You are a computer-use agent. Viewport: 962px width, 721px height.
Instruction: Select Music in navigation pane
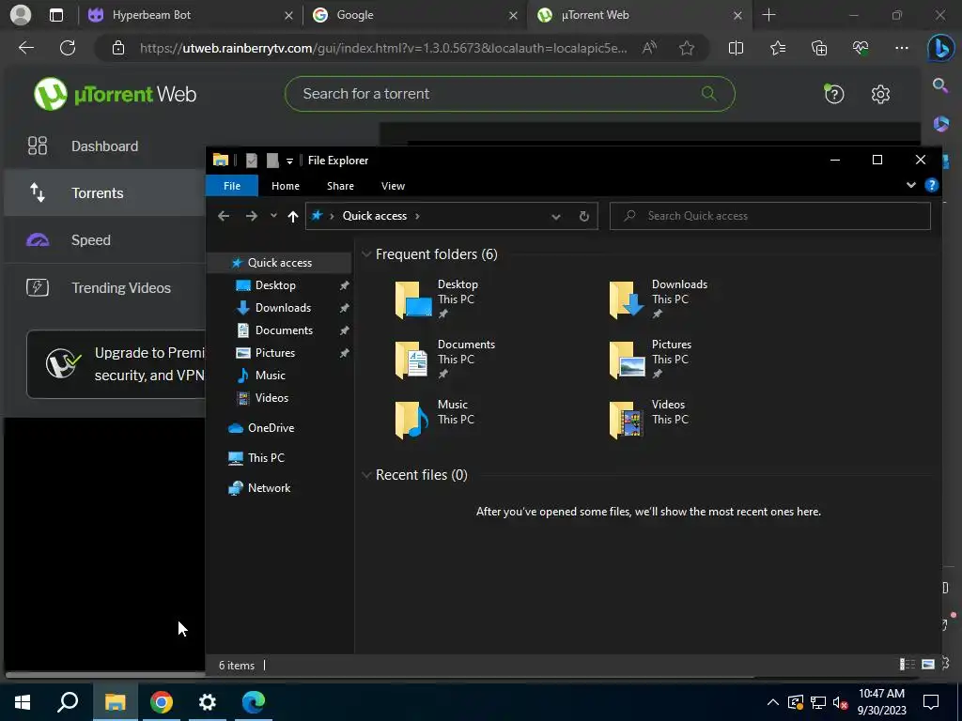(270, 376)
